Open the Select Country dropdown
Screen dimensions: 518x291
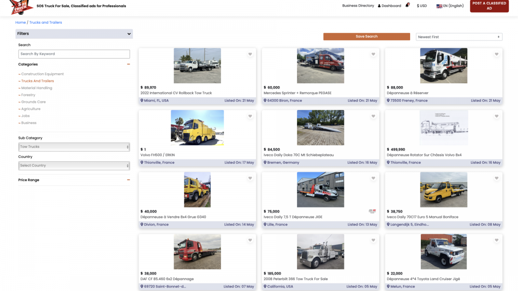click(74, 166)
